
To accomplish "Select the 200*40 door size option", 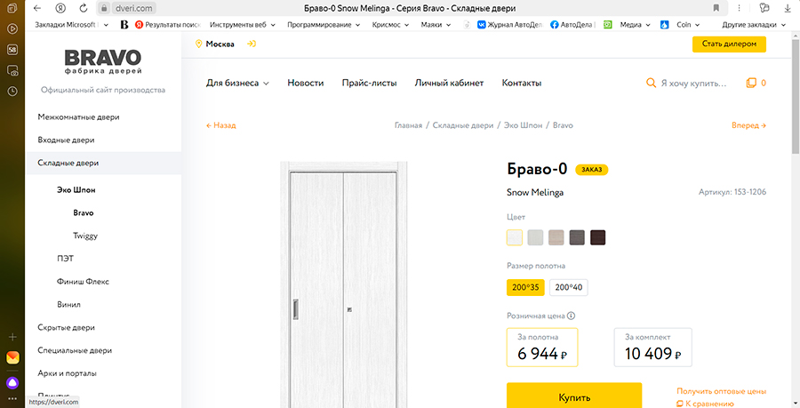I will click(568, 287).
